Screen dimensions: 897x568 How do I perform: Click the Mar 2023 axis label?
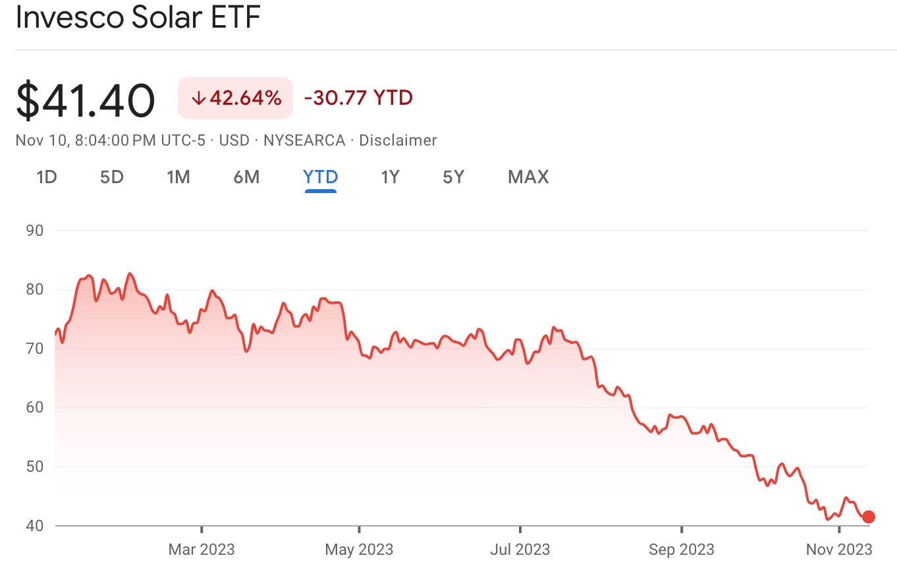201,549
